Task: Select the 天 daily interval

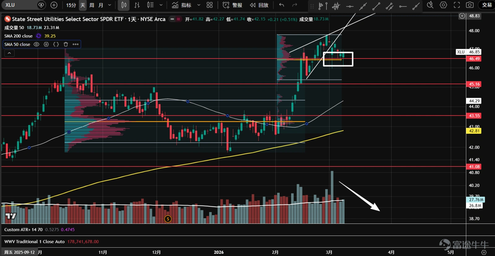Action: [83, 5]
